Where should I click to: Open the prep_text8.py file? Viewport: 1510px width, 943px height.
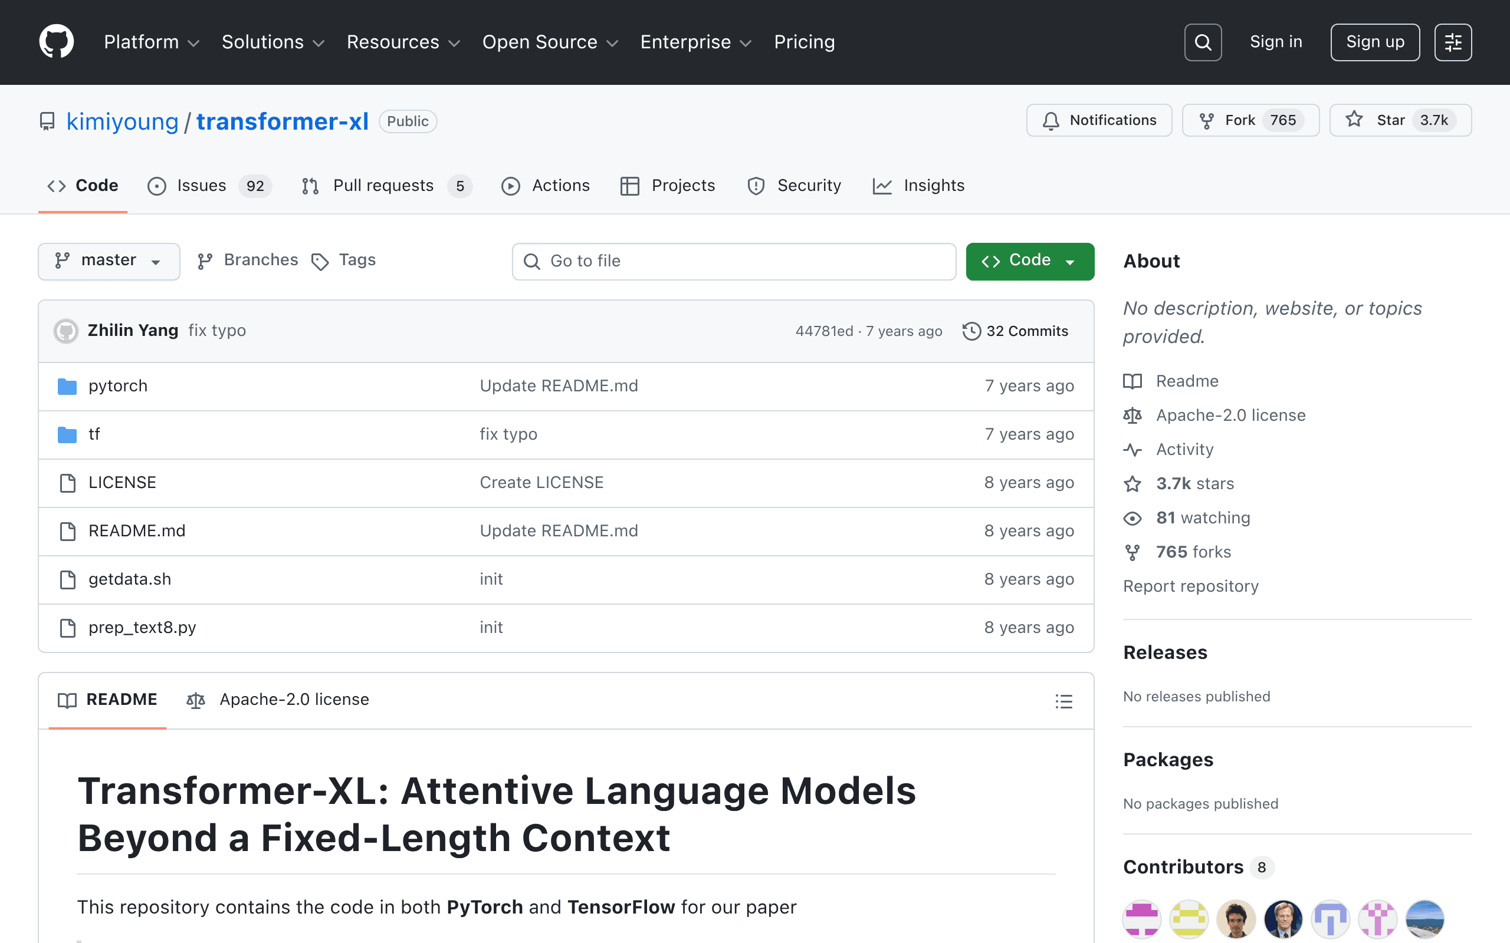coord(142,628)
